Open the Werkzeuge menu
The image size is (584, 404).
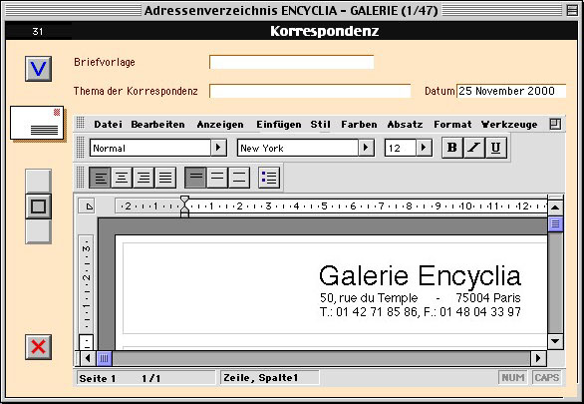coord(509,124)
